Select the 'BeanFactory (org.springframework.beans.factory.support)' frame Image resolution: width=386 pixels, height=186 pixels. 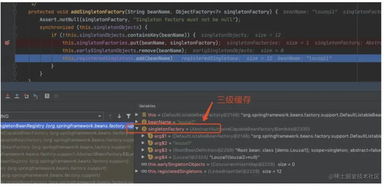tap(67, 147)
